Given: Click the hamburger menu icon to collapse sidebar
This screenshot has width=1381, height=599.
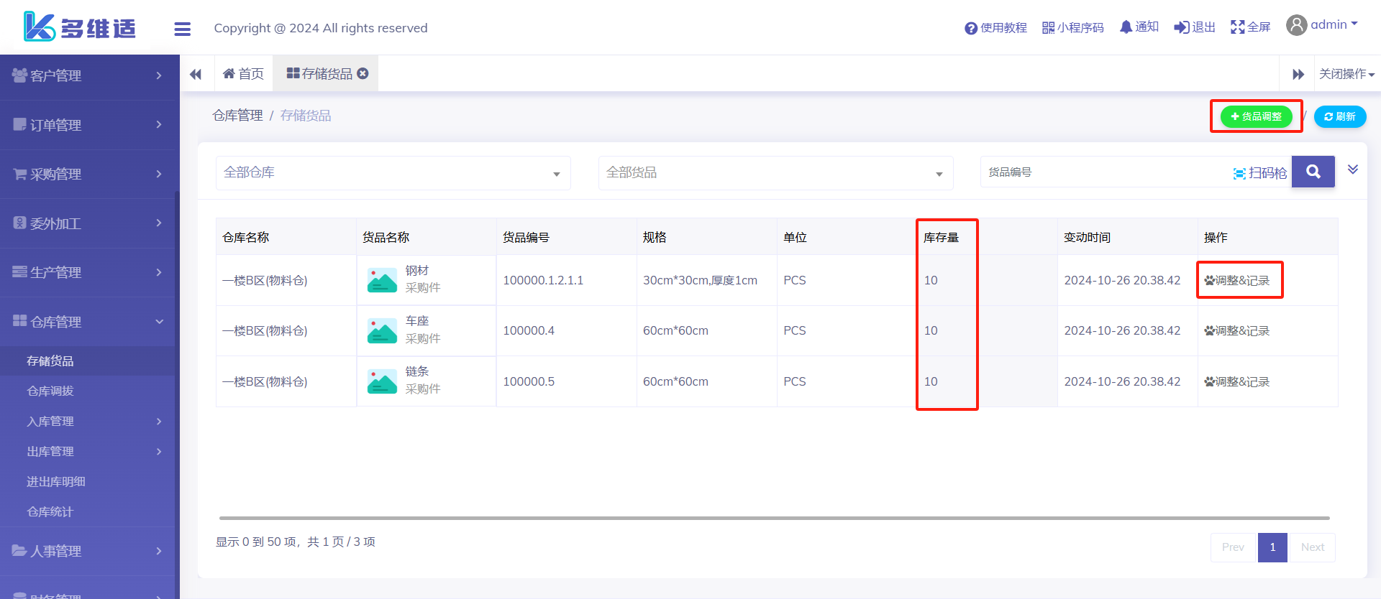Looking at the screenshot, I should pyautogui.click(x=182, y=29).
